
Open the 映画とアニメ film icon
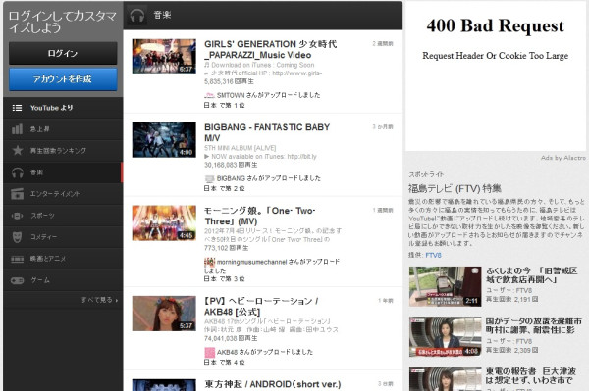pyautogui.click(x=18, y=259)
